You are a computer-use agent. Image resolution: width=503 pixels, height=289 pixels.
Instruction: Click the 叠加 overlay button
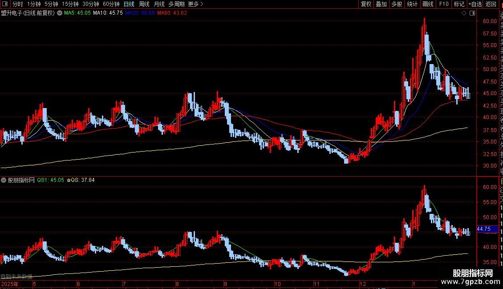tap(381, 4)
